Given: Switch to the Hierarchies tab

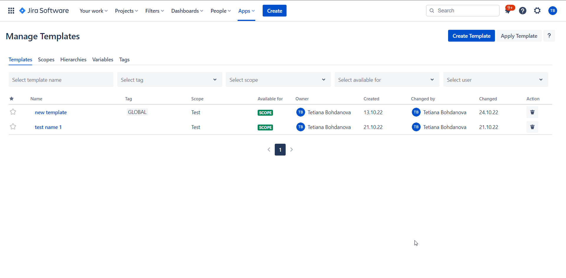Looking at the screenshot, I should pyautogui.click(x=73, y=60).
